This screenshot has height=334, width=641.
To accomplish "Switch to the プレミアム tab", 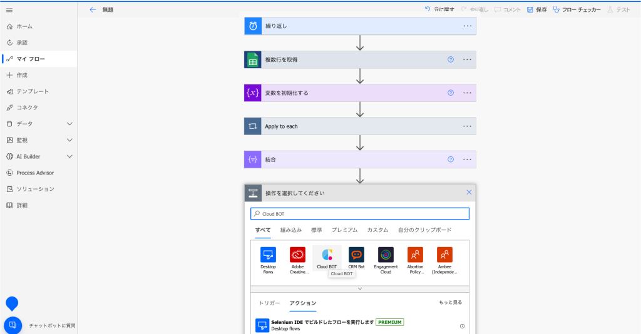I will pos(344,230).
